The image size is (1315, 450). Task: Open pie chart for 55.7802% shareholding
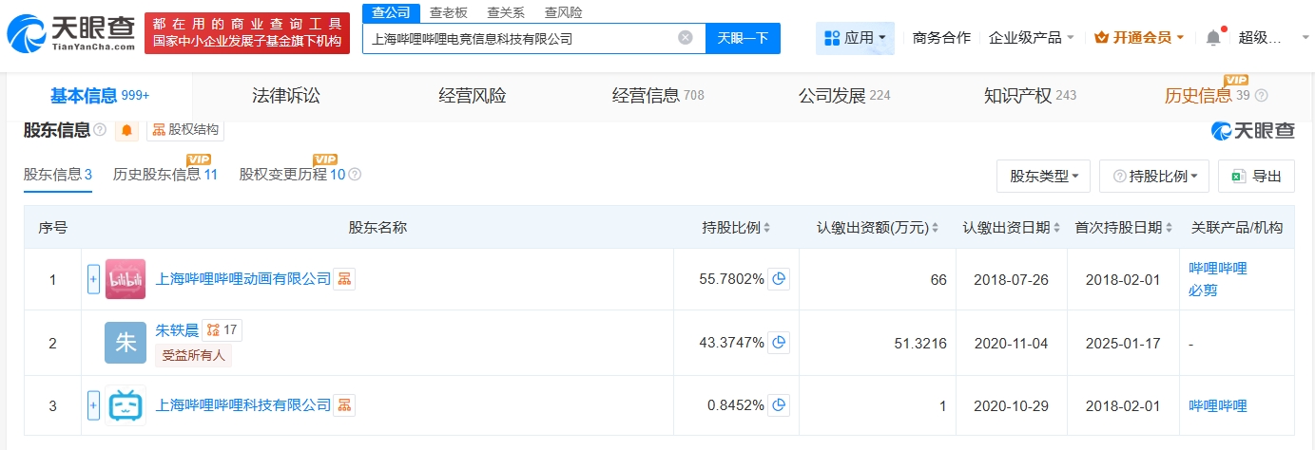(779, 279)
